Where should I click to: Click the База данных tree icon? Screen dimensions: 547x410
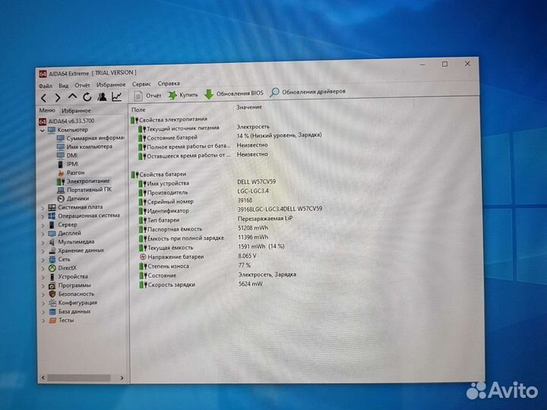tap(52, 312)
